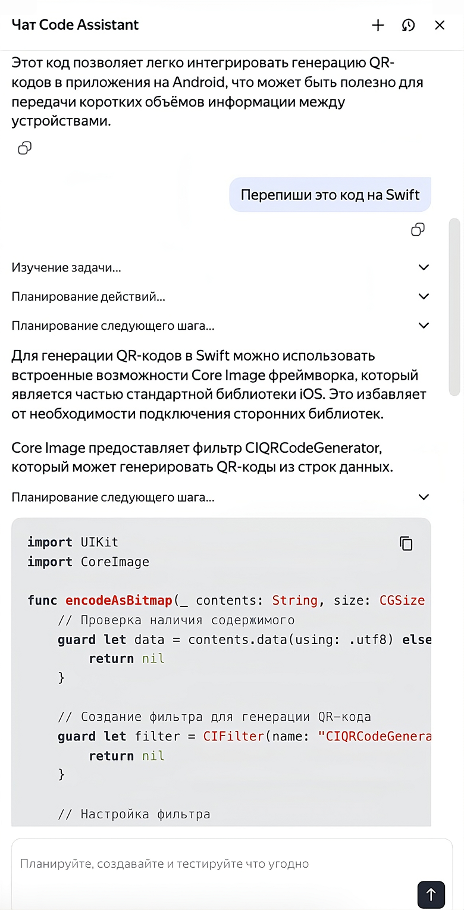
Task: Copy the user message 'Перепиши это код на Swift'
Action: [418, 229]
